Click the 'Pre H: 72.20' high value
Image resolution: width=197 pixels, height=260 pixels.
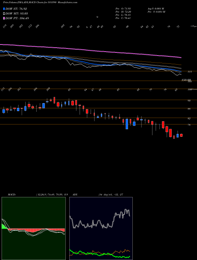click(x=123, y=12)
